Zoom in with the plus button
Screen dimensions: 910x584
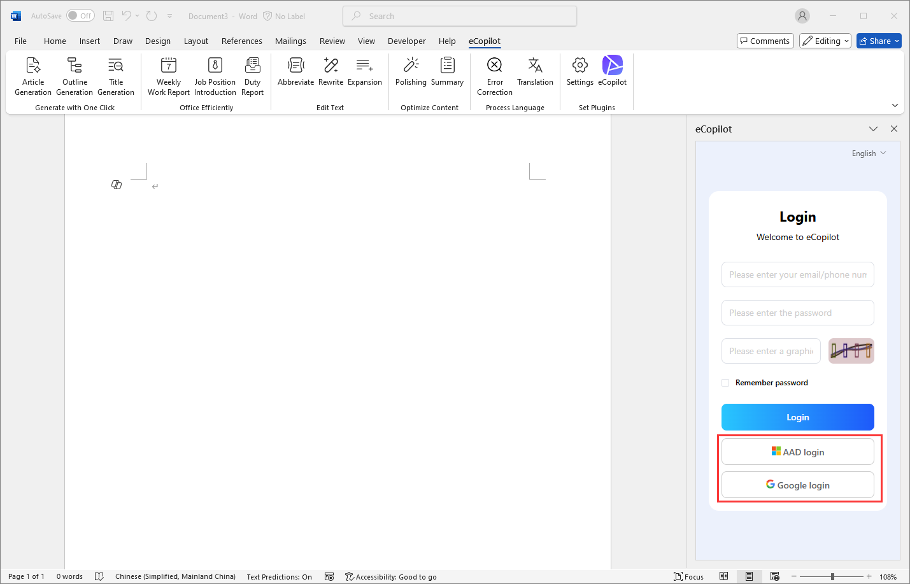pos(869,576)
